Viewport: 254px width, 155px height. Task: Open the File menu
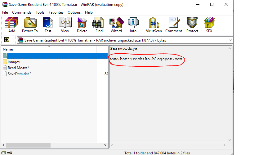[5, 12]
